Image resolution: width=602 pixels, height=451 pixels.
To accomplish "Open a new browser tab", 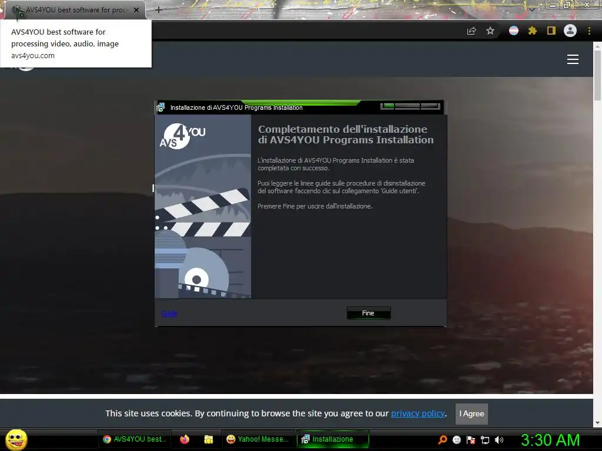I will click(x=159, y=10).
